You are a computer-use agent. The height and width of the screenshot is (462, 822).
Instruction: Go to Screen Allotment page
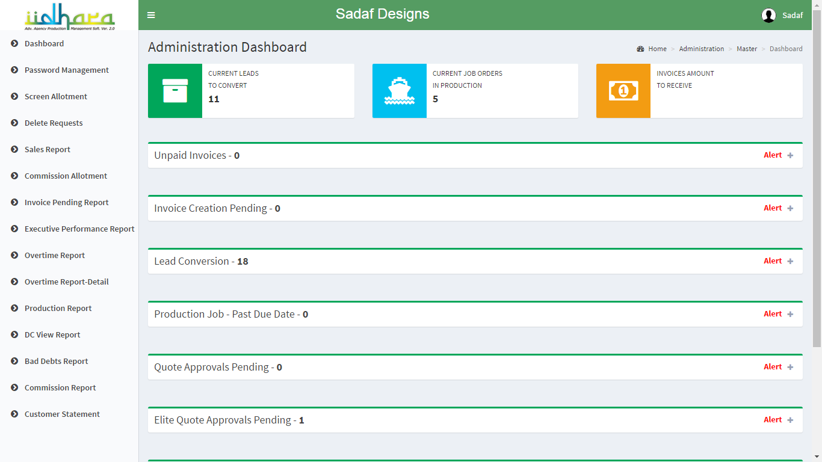[x=56, y=96]
